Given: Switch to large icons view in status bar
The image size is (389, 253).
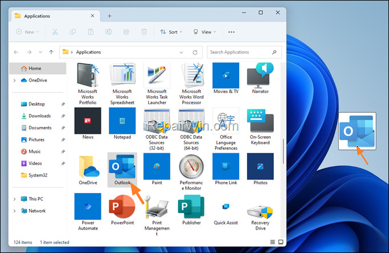Looking at the screenshot, I should [x=281, y=242].
